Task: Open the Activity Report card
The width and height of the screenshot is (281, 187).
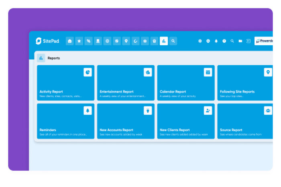Action: pyautogui.click(x=65, y=83)
